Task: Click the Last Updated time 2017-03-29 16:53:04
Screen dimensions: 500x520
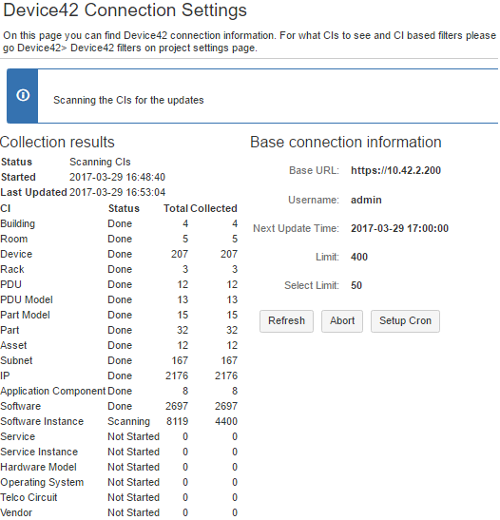Action: pyautogui.click(x=117, y=192)
